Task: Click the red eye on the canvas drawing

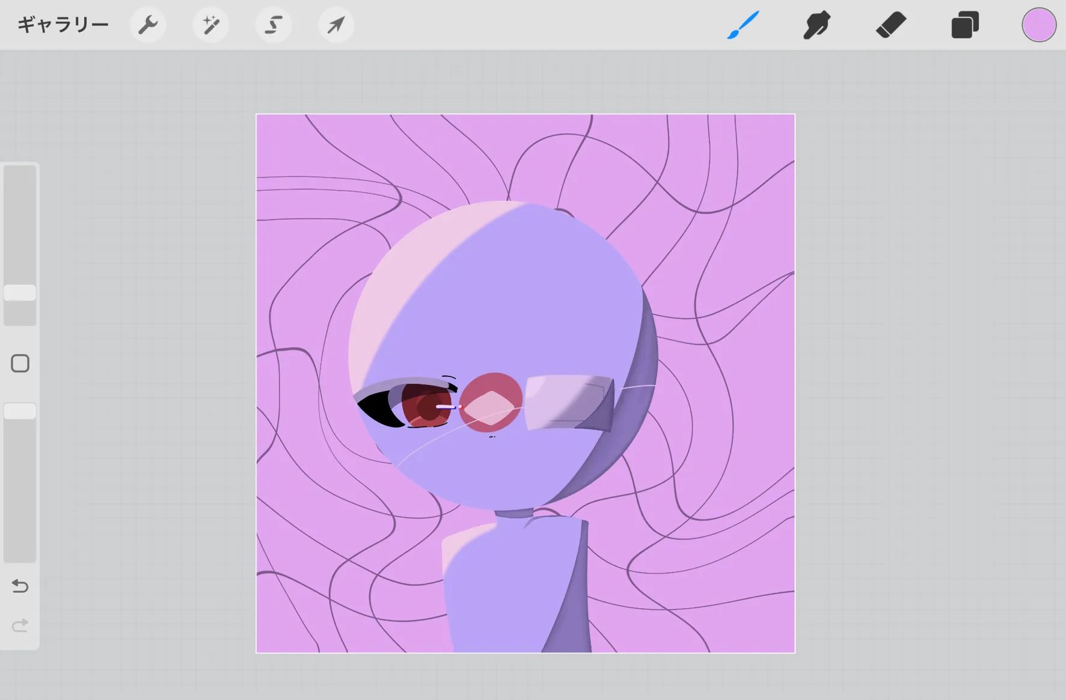Action: [426, 405]
